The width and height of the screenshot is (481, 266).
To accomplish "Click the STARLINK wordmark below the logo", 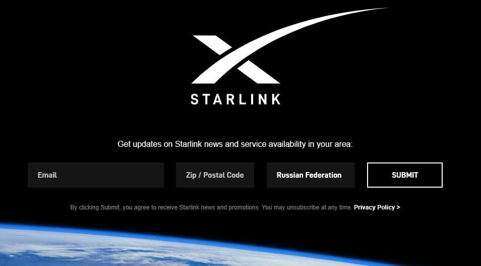I will pyautogui.click(x=235, y=99).
